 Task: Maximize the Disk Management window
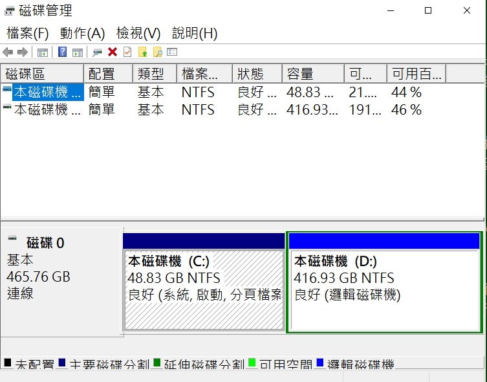tap(428, 10)
